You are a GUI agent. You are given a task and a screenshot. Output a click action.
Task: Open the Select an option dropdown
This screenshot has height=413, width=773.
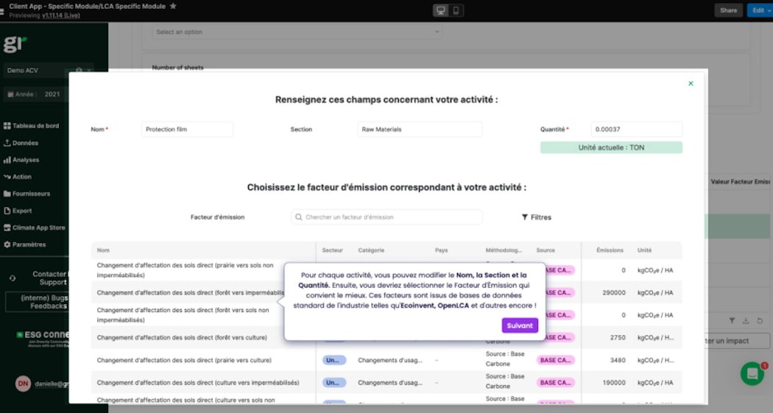coord(297,32)
